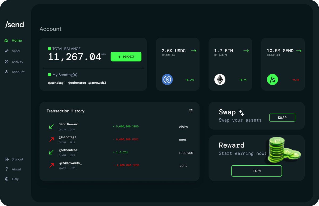Open the transaction history filter icon
Image resolution: width=319 pixels, height=206 pixels.
coord(191,111)
